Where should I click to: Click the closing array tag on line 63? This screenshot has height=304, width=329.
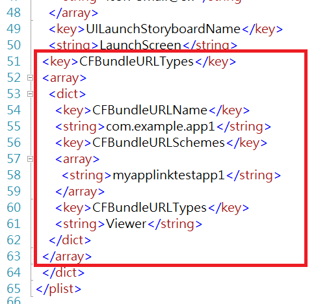[67, 257]
